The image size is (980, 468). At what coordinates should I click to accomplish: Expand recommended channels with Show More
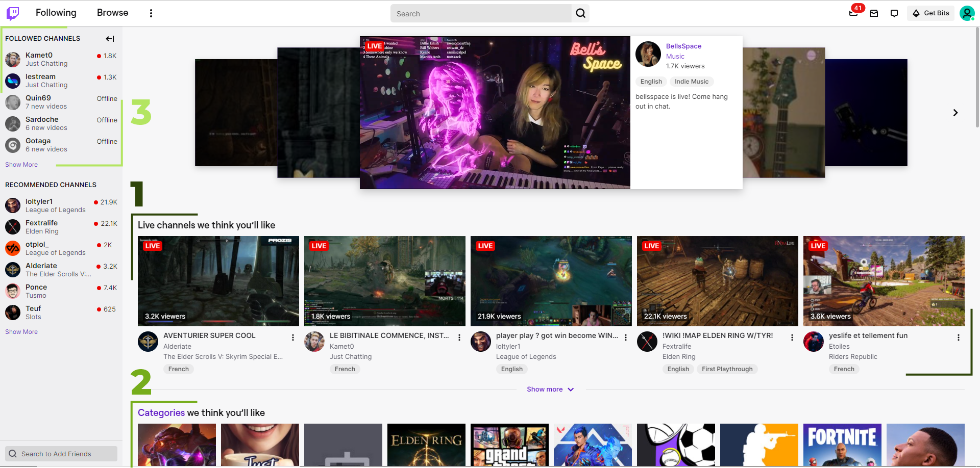point(21,332)
